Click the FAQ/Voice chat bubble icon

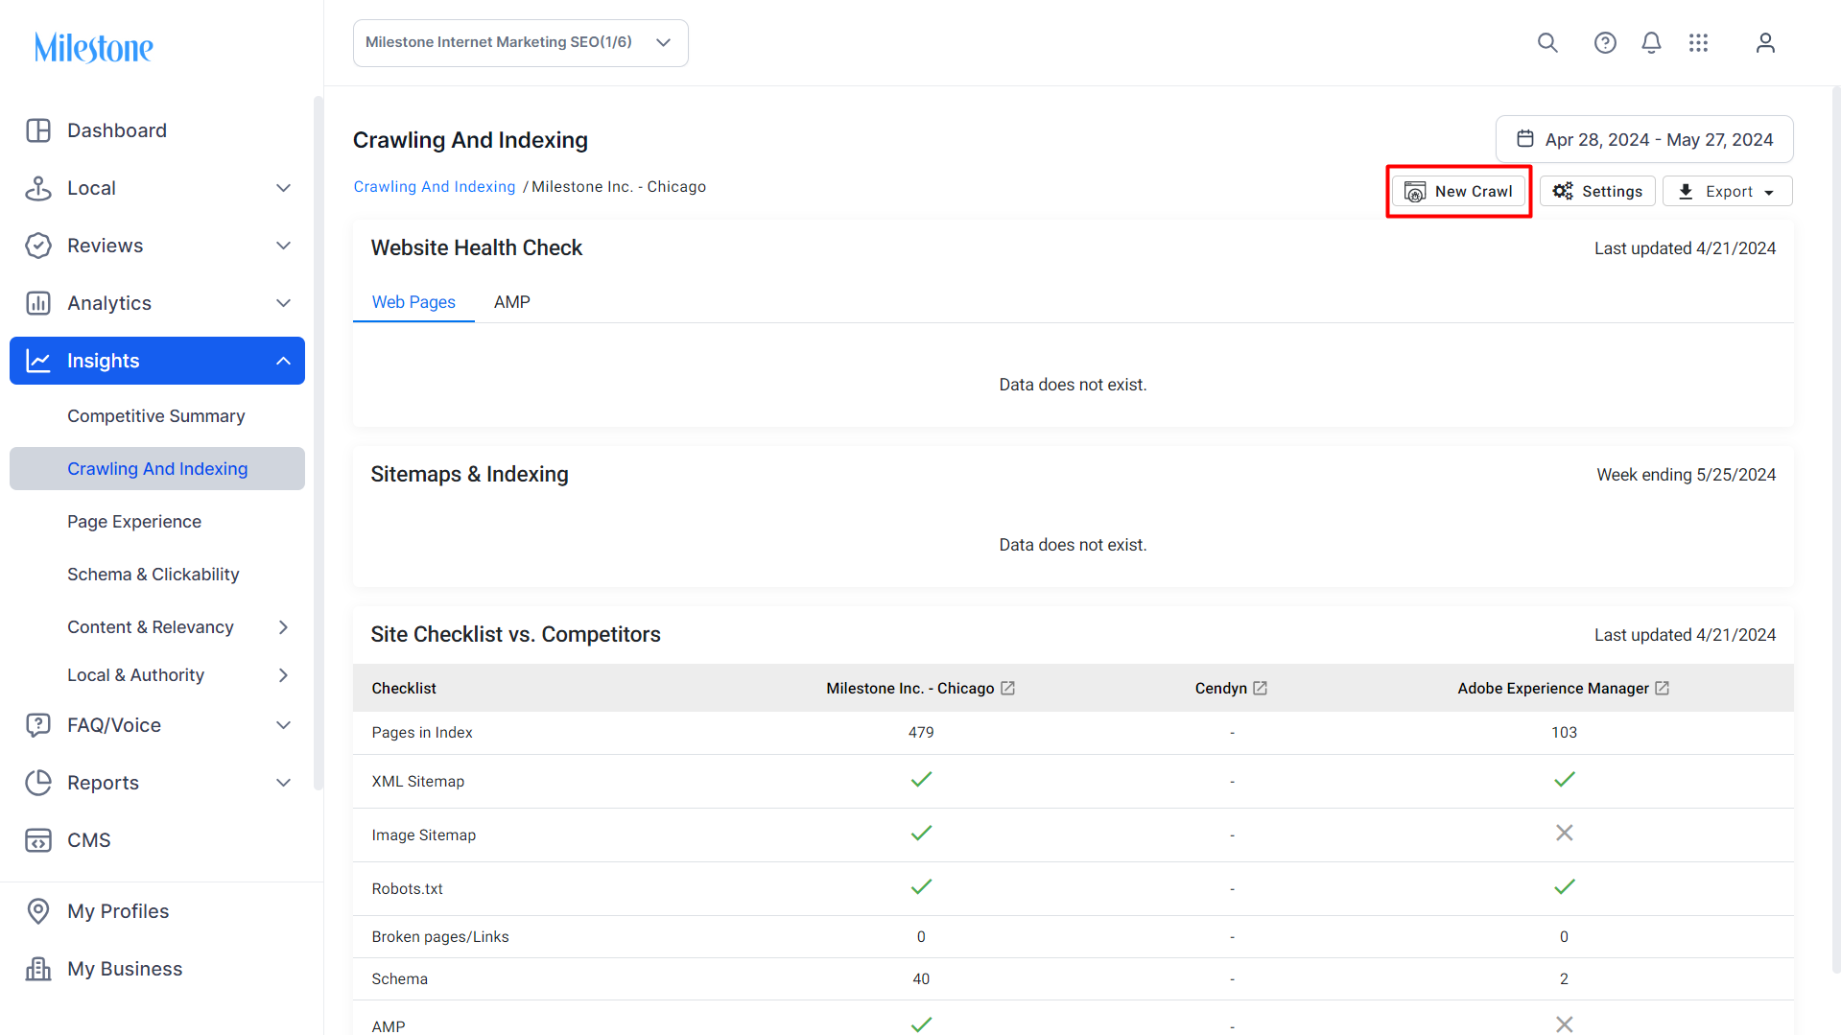(x=38, y=725)
